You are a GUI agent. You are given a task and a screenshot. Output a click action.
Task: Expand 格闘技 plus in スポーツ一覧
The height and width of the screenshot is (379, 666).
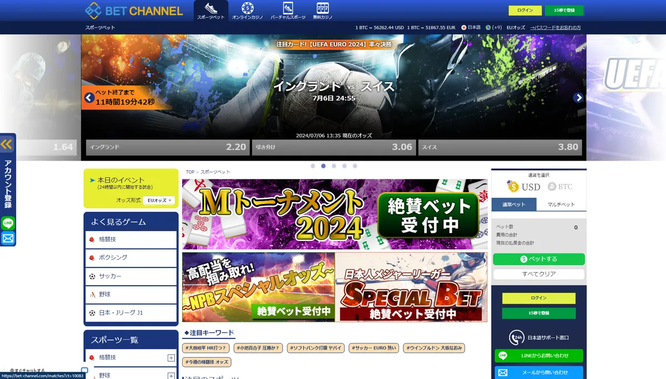coord(171,358)
